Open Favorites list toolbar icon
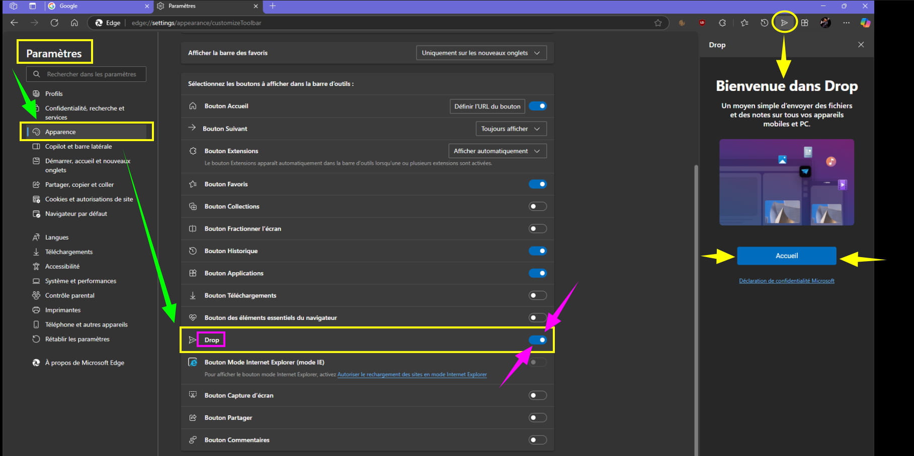This screenshot has height=456, width=914. pyautogui.click(x=744, y=23)
